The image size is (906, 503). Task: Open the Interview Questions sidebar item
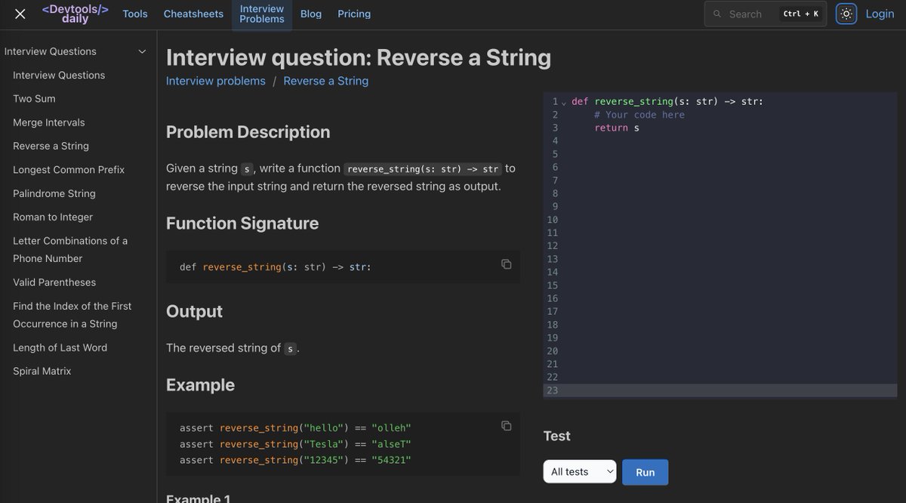[59, 75]
